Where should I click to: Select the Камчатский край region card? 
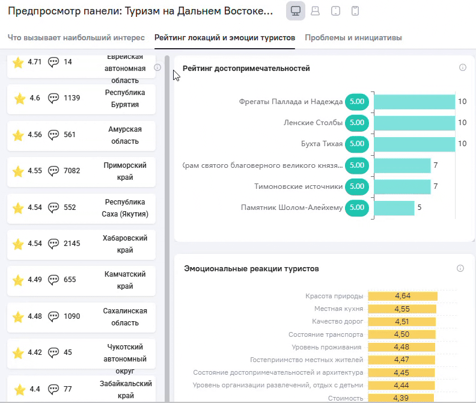pos(81,280)
